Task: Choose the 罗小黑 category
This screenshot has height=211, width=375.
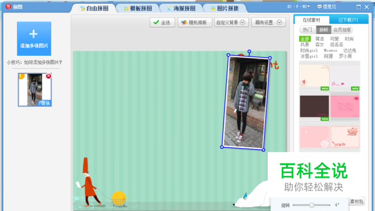Action: click(x=345, y=56)
